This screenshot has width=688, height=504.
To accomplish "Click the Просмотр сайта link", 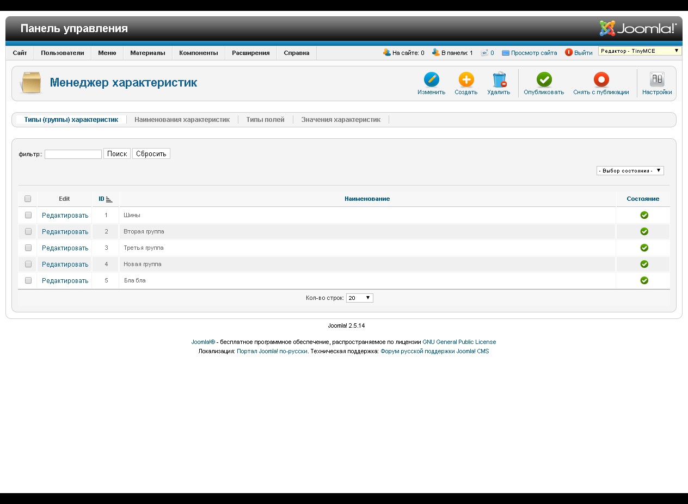I will click(534, 53).
